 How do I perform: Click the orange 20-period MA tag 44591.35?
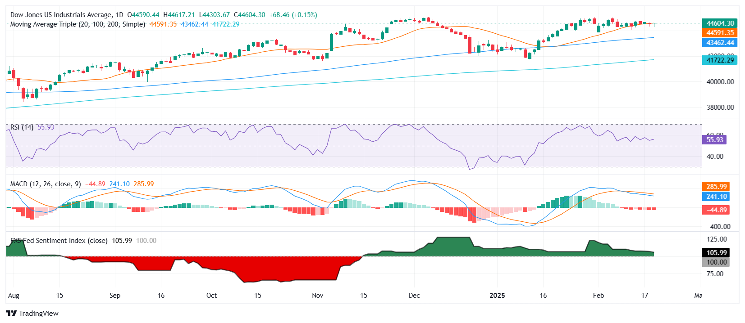tap(720, 33)
